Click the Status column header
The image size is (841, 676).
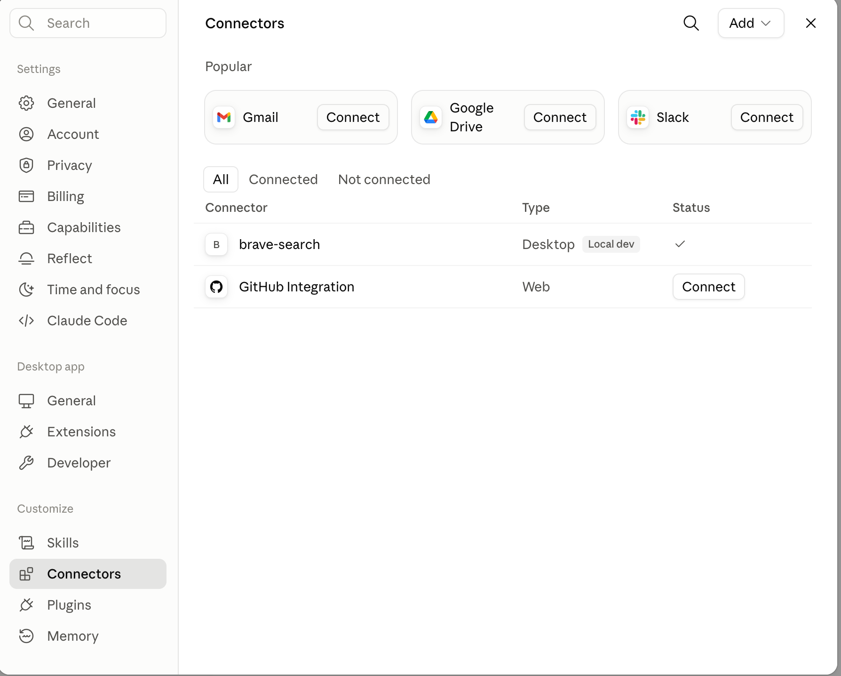(691, 208)
